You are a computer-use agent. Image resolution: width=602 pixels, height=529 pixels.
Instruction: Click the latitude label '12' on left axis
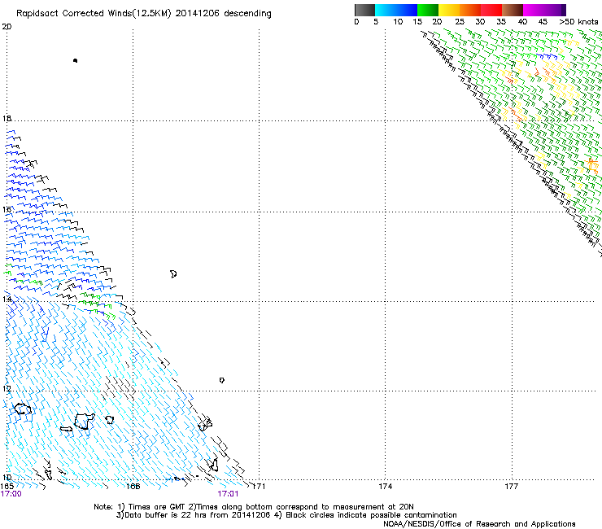pos(7,388)
